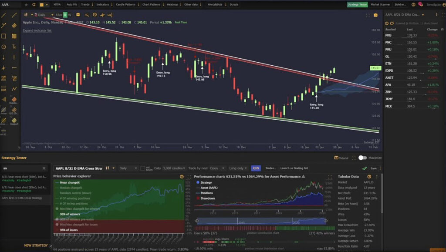Image resolution: width=446 pixels, height=252 pixels.
Task: Expand the main chart to fullscreen
Action: (368, 15)
